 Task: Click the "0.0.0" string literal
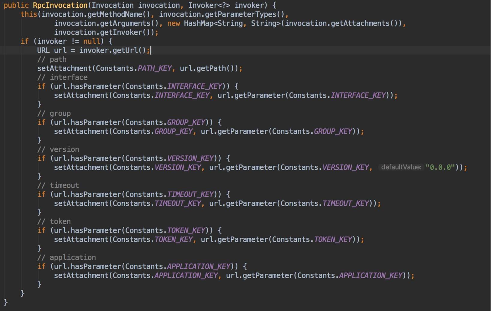[440, 167]
